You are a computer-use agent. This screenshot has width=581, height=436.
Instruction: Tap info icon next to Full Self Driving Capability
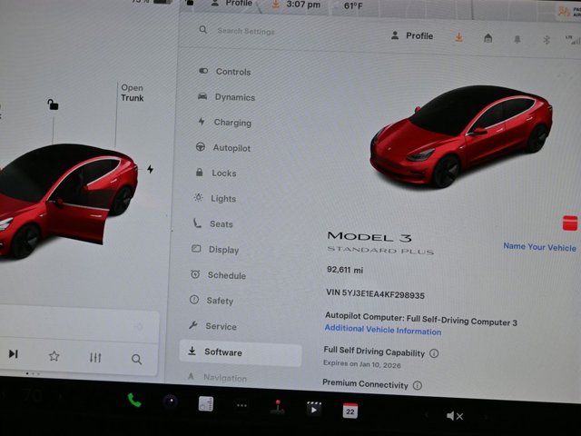(x=434, y=353)
